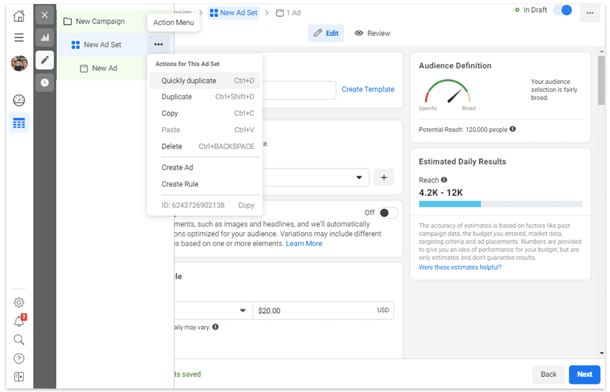The height and width of the screenshot is (392, 610).
Task: Open the performance chart icon in dark panel
Action: click(45, 37)
